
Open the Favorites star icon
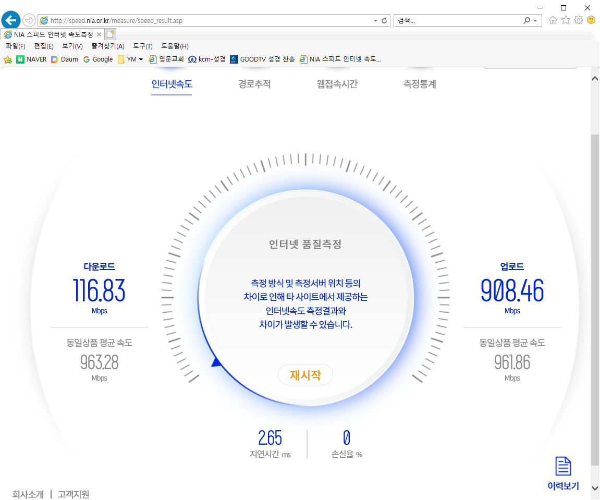tap(566, 20)
